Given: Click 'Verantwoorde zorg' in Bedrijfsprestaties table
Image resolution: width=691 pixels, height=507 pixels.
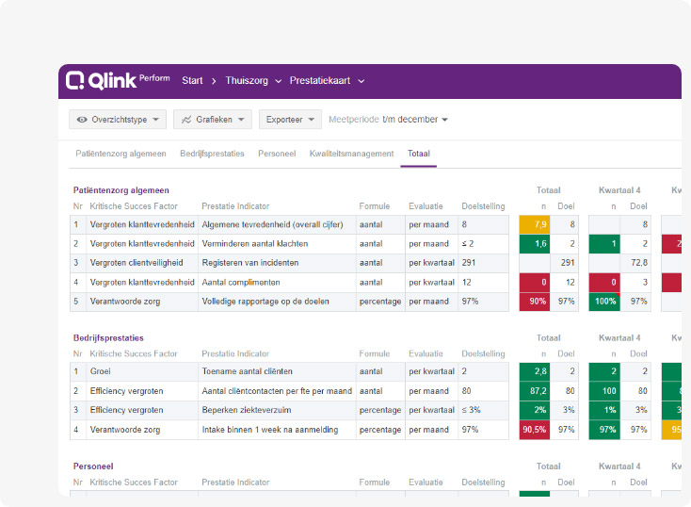Looking at the screenshot, I should (124, 430).
